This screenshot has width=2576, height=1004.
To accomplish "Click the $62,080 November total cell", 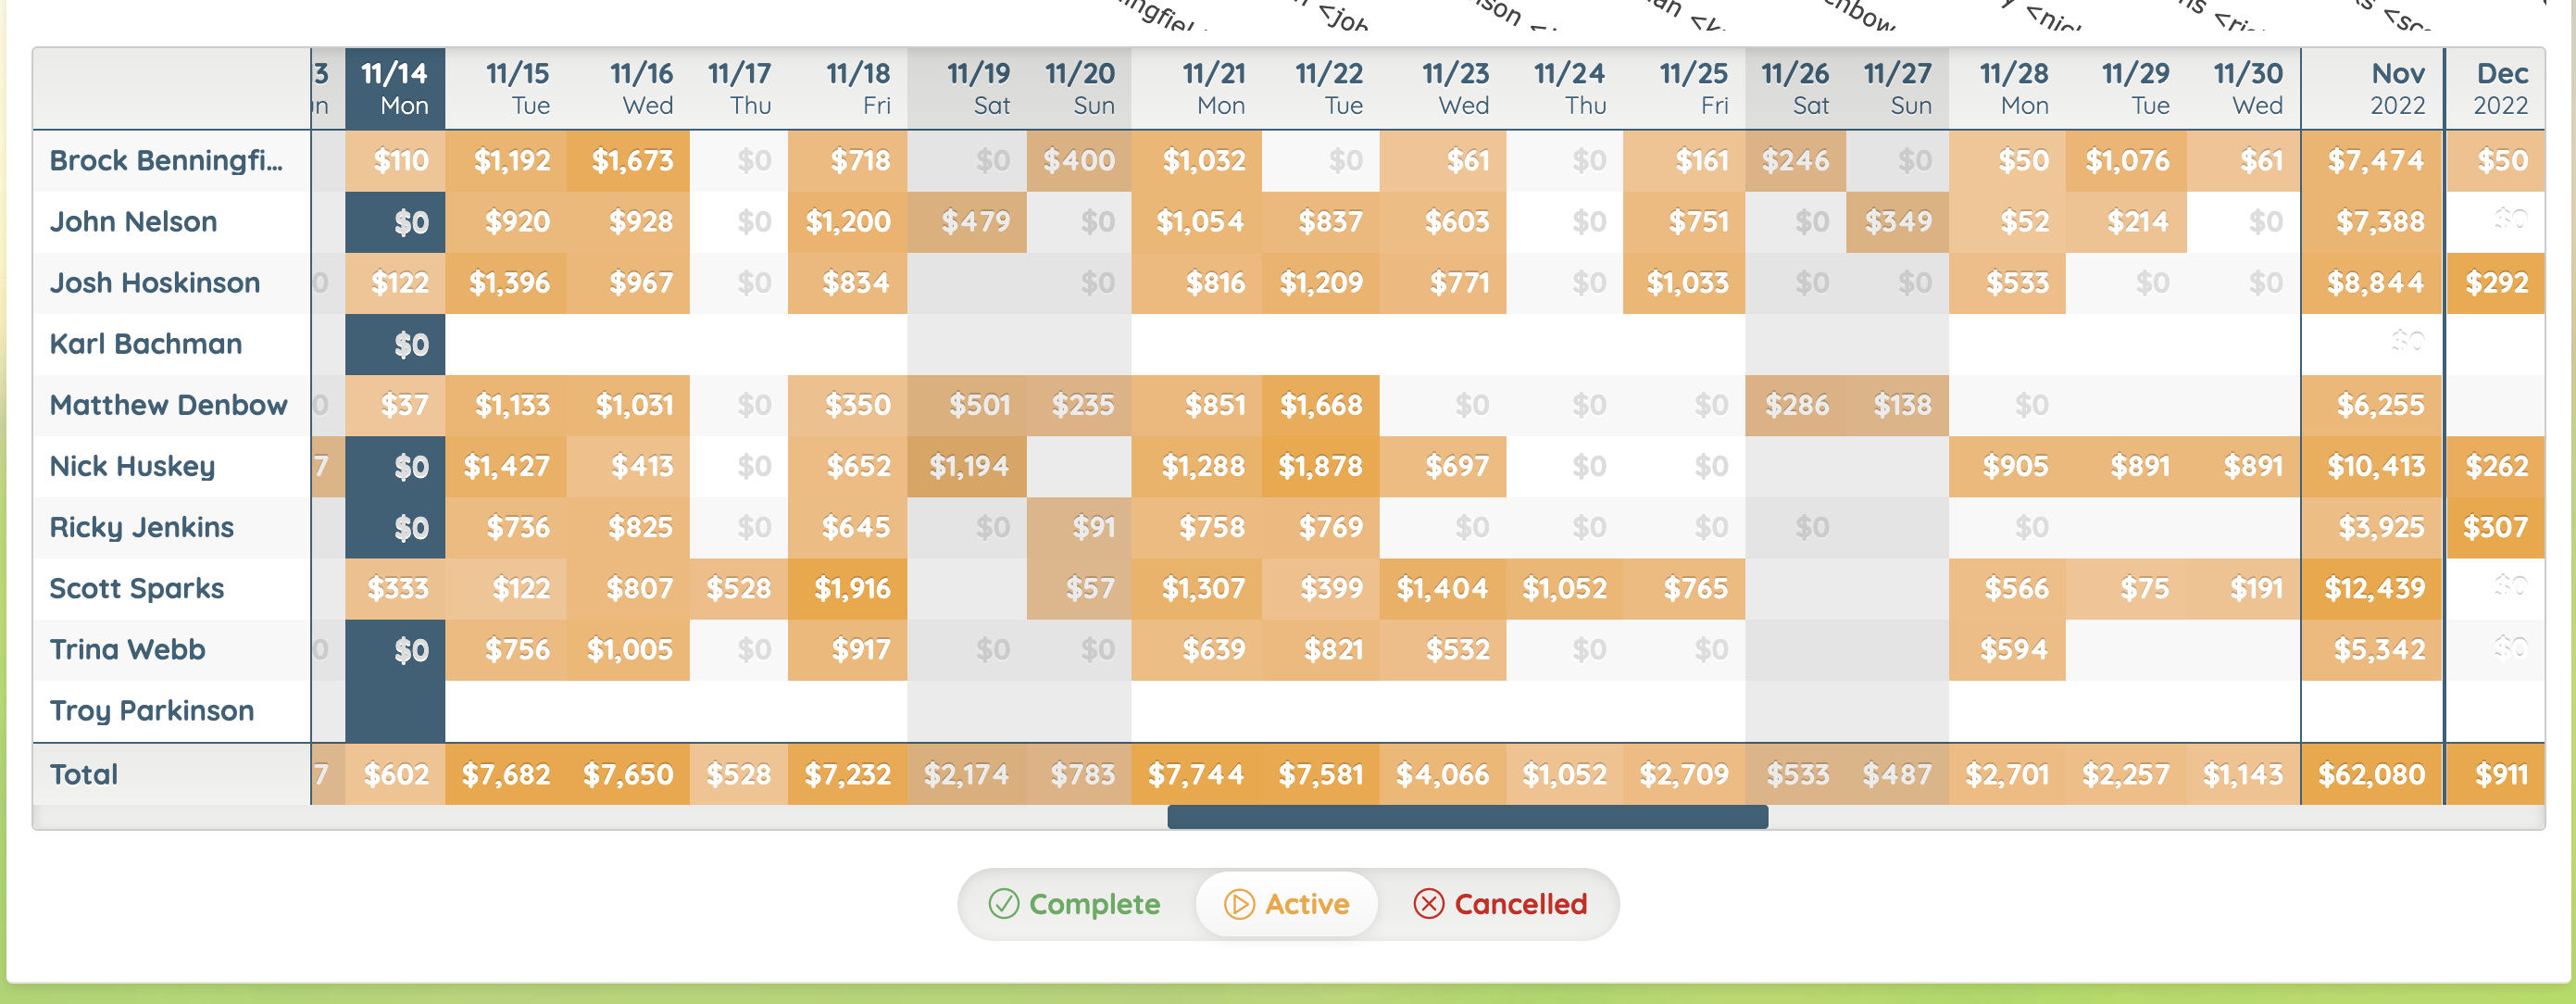I will tap(2372, 775).
